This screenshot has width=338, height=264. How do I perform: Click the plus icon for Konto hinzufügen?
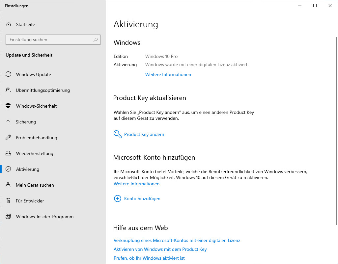click(x=118, y=198)
